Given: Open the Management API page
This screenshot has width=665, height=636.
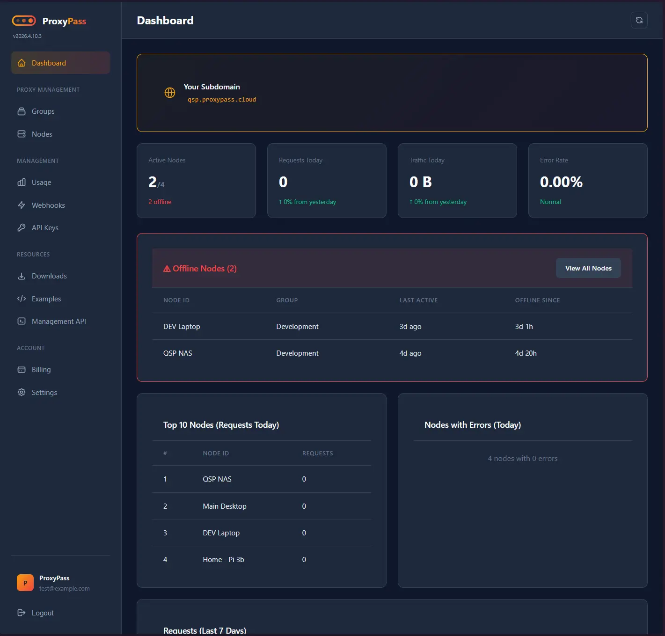Looking at the screenshot, I should tap(61, 322).
